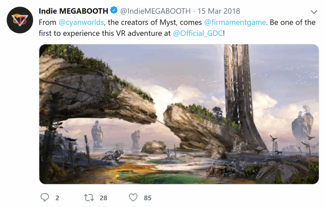The height and width of the screenshot is (207, 325).
Task: Retweet using the retweet arrows icon
Action: [x=89, y=197]
